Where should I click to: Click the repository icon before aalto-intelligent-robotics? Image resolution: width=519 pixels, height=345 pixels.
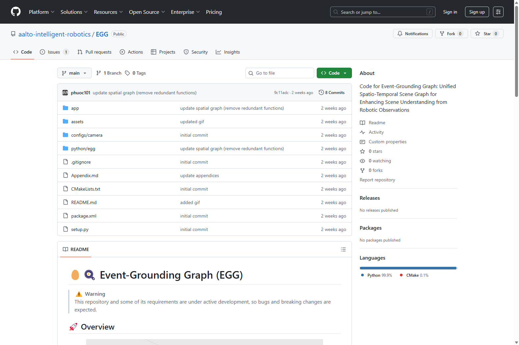click(13, 34)
